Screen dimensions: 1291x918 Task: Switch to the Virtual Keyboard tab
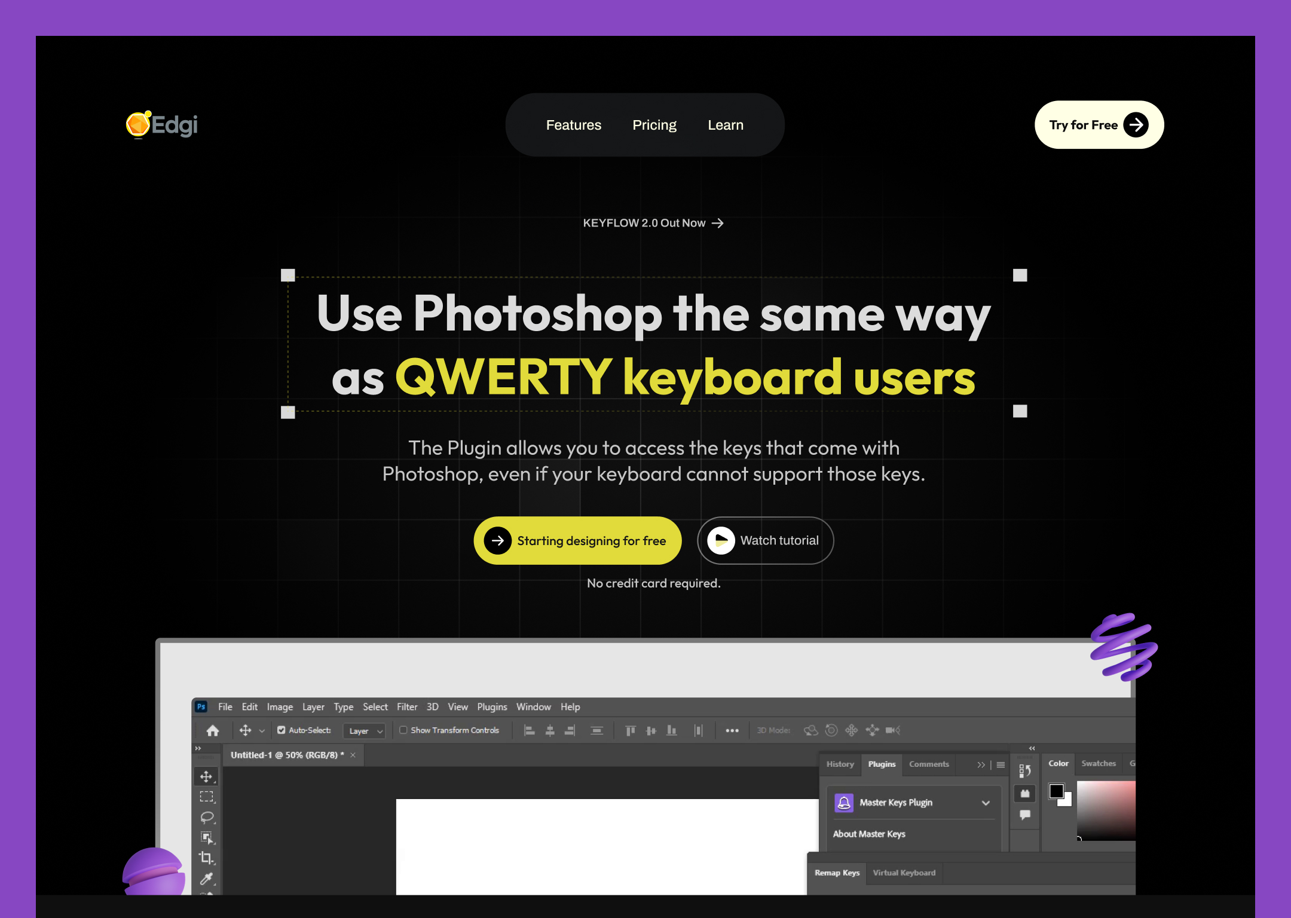coord(904,873)
